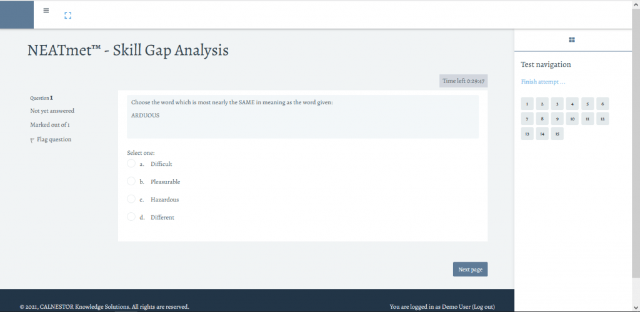The height and width of the screenshot is (312, 640).
Task: Flag question 1 with the flag icon
Action: pos(32,140)
